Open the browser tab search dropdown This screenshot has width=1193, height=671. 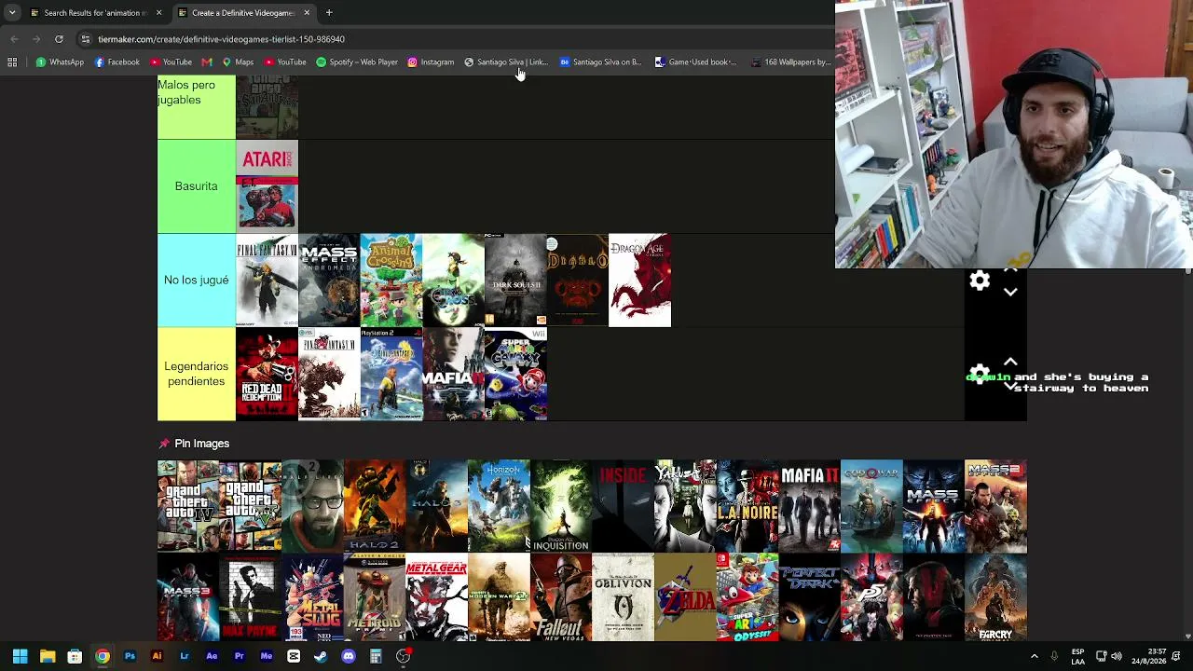pyautogui.click(x=12, y=12)
